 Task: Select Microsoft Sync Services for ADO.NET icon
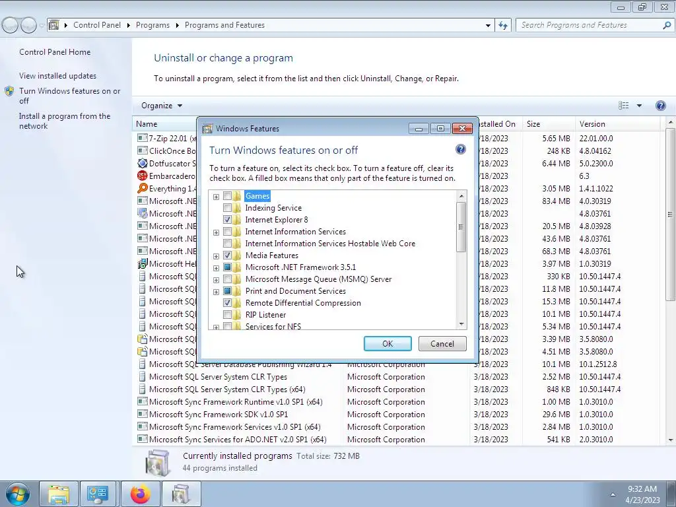click(143, 439)
